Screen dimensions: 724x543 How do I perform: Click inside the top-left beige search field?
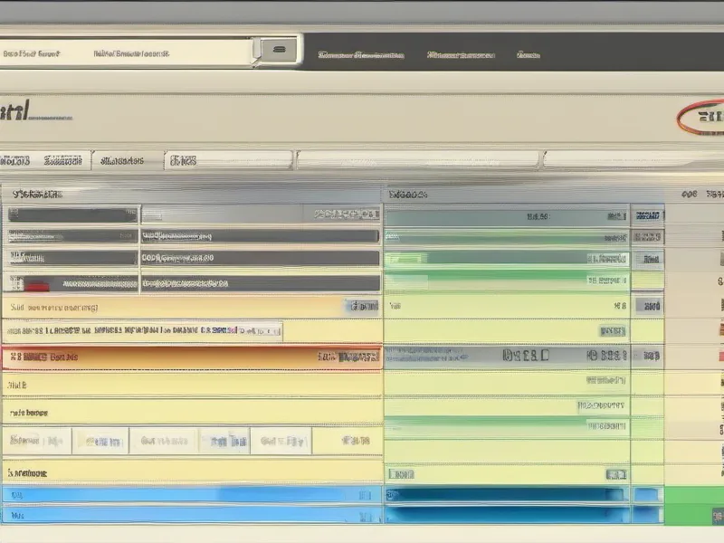tap(127, 52)
